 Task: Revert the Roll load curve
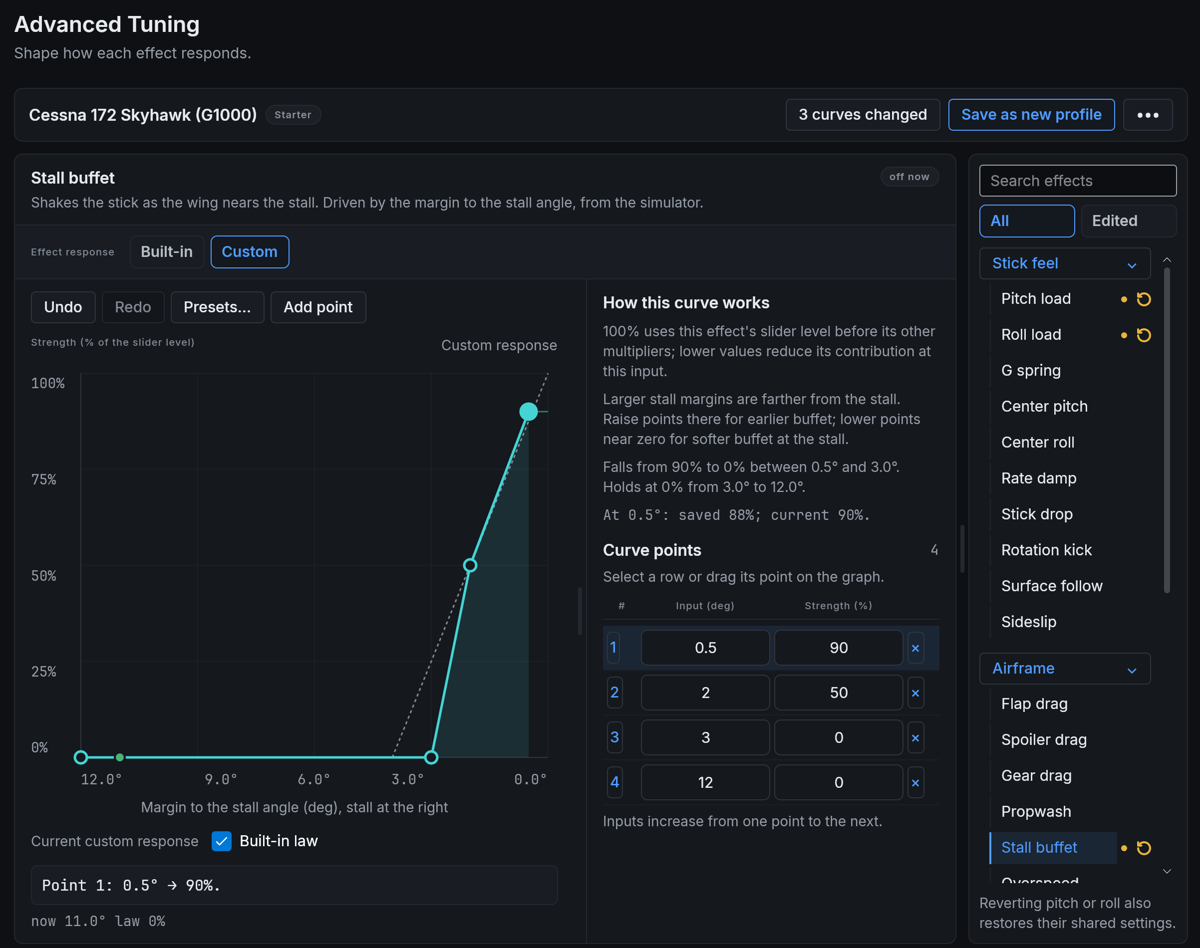coord(1144,335)
